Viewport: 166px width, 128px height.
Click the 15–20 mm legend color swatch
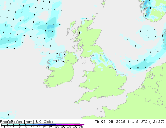[x=41, y=125]
